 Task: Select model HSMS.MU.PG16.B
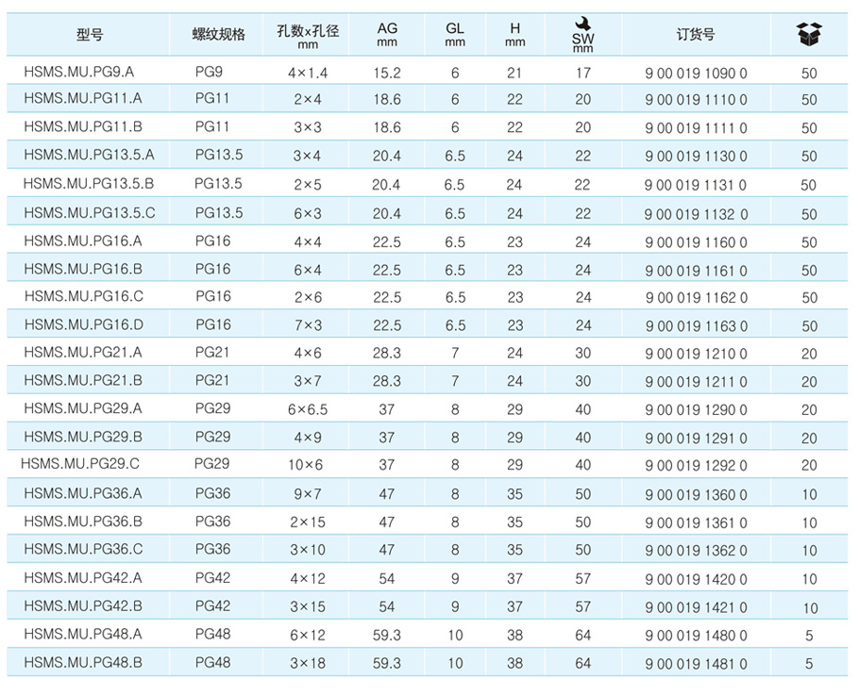pyautogui.click(x=83, y=269)
